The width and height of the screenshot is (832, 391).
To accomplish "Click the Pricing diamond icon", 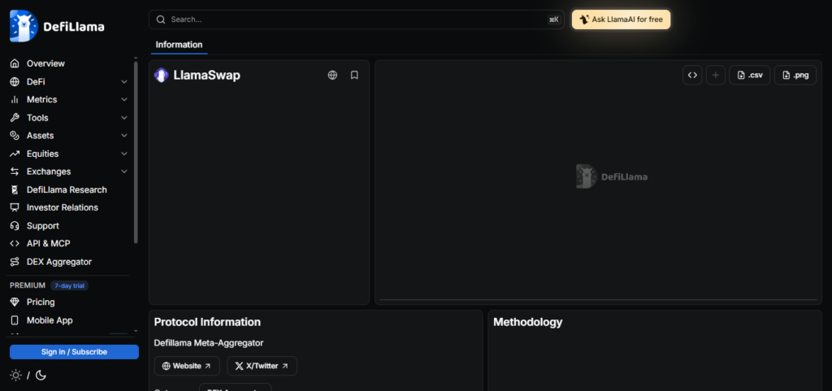I will coord(15,302).
